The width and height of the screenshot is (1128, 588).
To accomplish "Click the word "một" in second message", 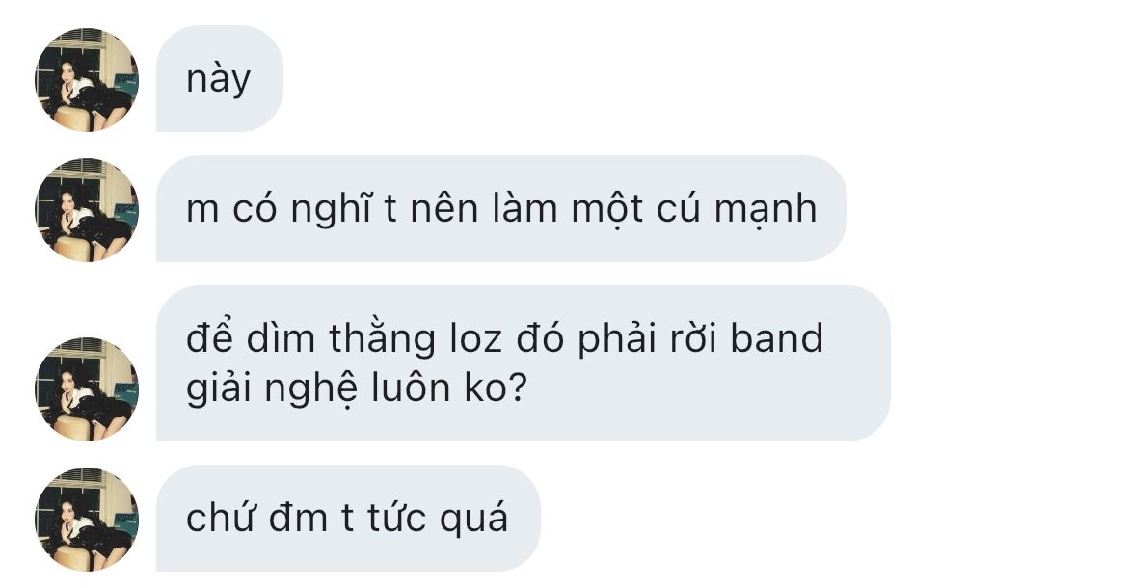I will (x=607, y=209).
